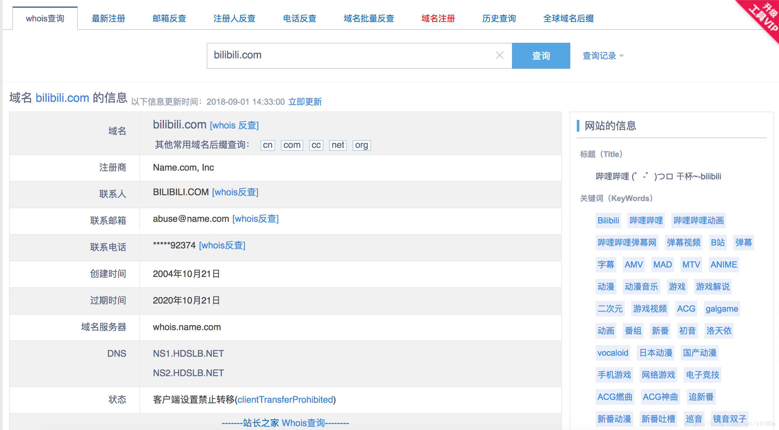Click the Bilibili keyword tag
779x430 pixels.
tap(608, 221)
